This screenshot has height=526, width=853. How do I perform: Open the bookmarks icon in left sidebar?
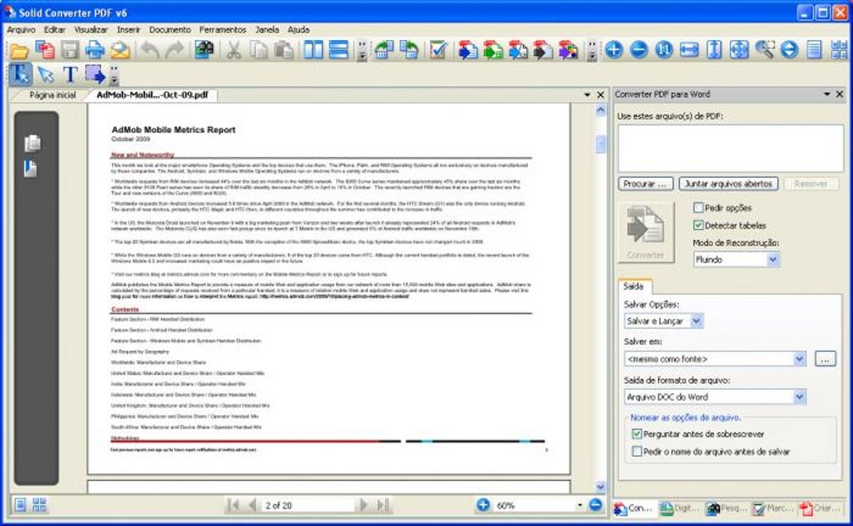[x=30, y=169]
